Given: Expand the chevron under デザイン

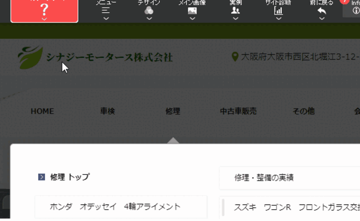Looking at the screenshot, I should (x=149, y=19).
